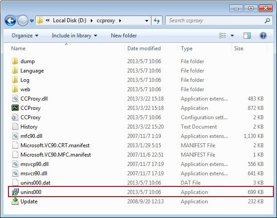Select the msvcp90.dll file icon
The height and width of the screenshot is (218, 277).
point(15,164)
